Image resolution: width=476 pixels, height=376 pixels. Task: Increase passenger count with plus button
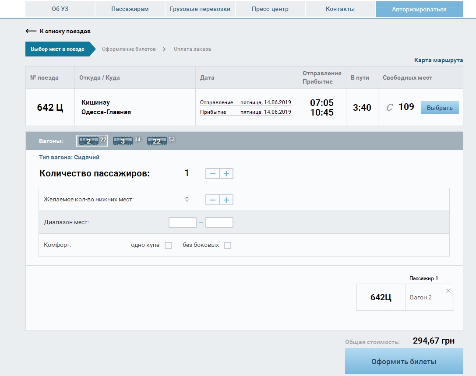[x=226, y=174]
